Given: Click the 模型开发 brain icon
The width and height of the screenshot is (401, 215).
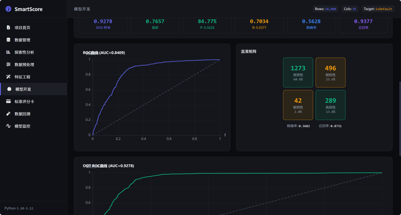Looking at the screenshot, I should pyautogui.click(x=9, y=89).
